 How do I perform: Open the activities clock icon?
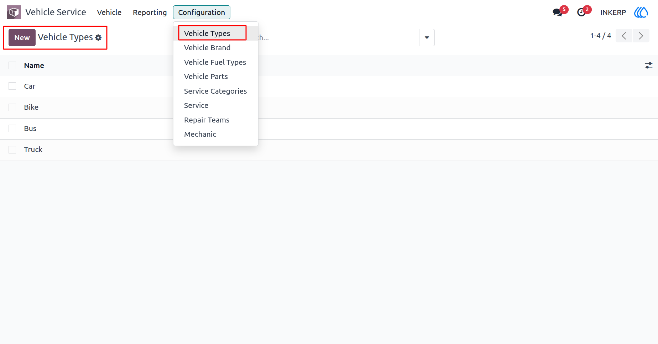[581, 12]
